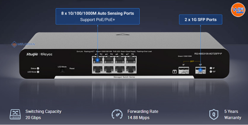The width and height of the screenshot is (248, 125).
Task: Click the '20 Gbps' value
Action: (x=33, y=118)
